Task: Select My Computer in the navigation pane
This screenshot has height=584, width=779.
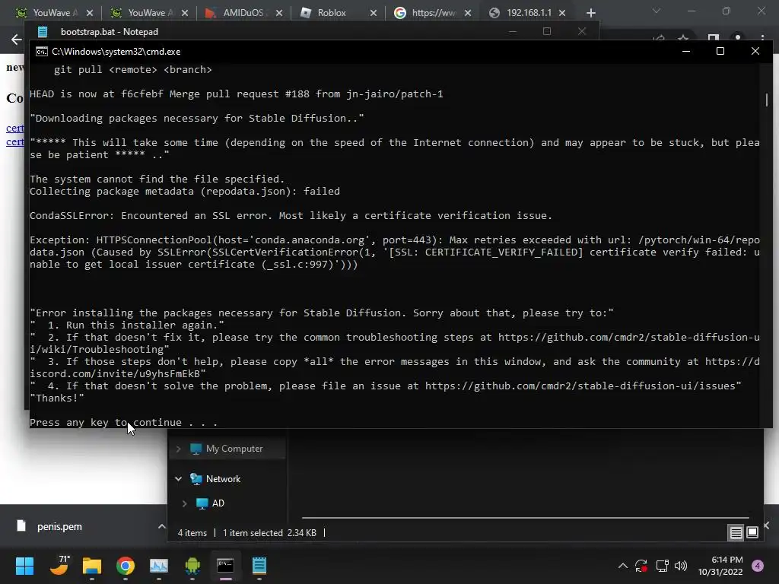Action: click(x=234, y=449)
